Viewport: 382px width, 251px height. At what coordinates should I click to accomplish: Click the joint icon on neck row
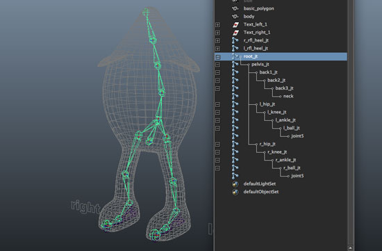click(235, 97)
